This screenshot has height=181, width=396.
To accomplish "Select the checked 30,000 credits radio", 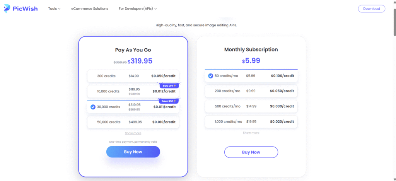I will click(93, 107).
